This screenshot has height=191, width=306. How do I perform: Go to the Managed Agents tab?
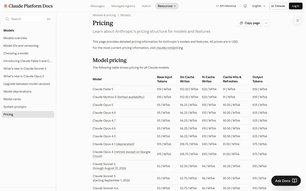(123, 6)
